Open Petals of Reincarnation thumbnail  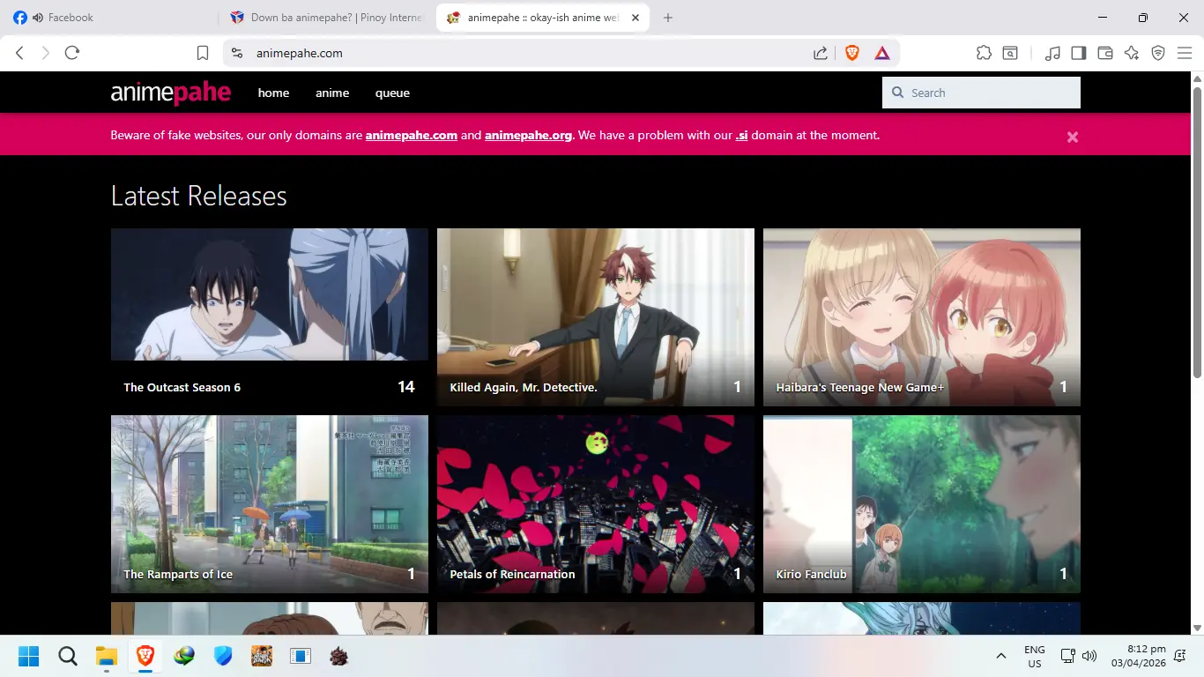pyautogui.click(x=596, y=504)
